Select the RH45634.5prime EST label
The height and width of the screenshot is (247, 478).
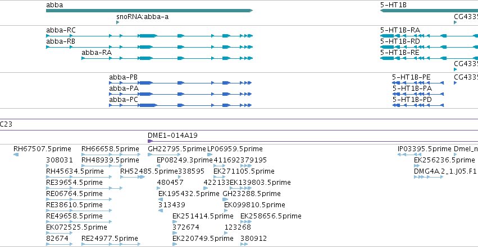(75, 171)
